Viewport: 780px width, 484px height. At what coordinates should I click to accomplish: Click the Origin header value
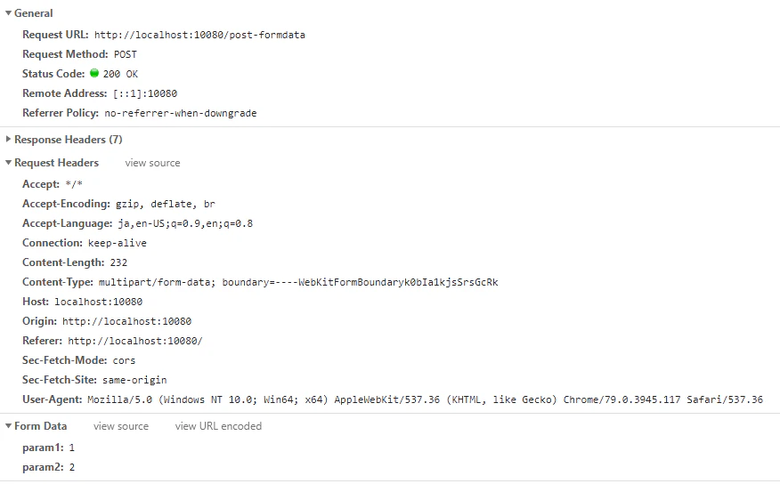(126, 321)
